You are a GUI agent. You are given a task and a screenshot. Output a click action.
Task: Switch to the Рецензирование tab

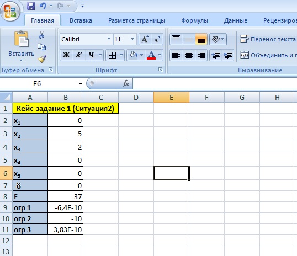pos(280,20)
